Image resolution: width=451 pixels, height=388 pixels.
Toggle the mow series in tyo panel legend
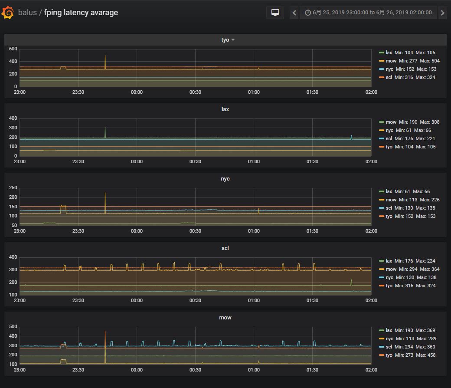[391, 61]
